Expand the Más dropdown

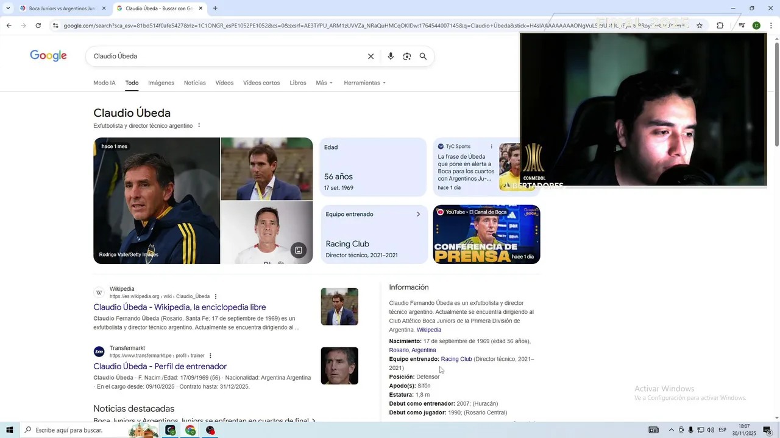324,83
